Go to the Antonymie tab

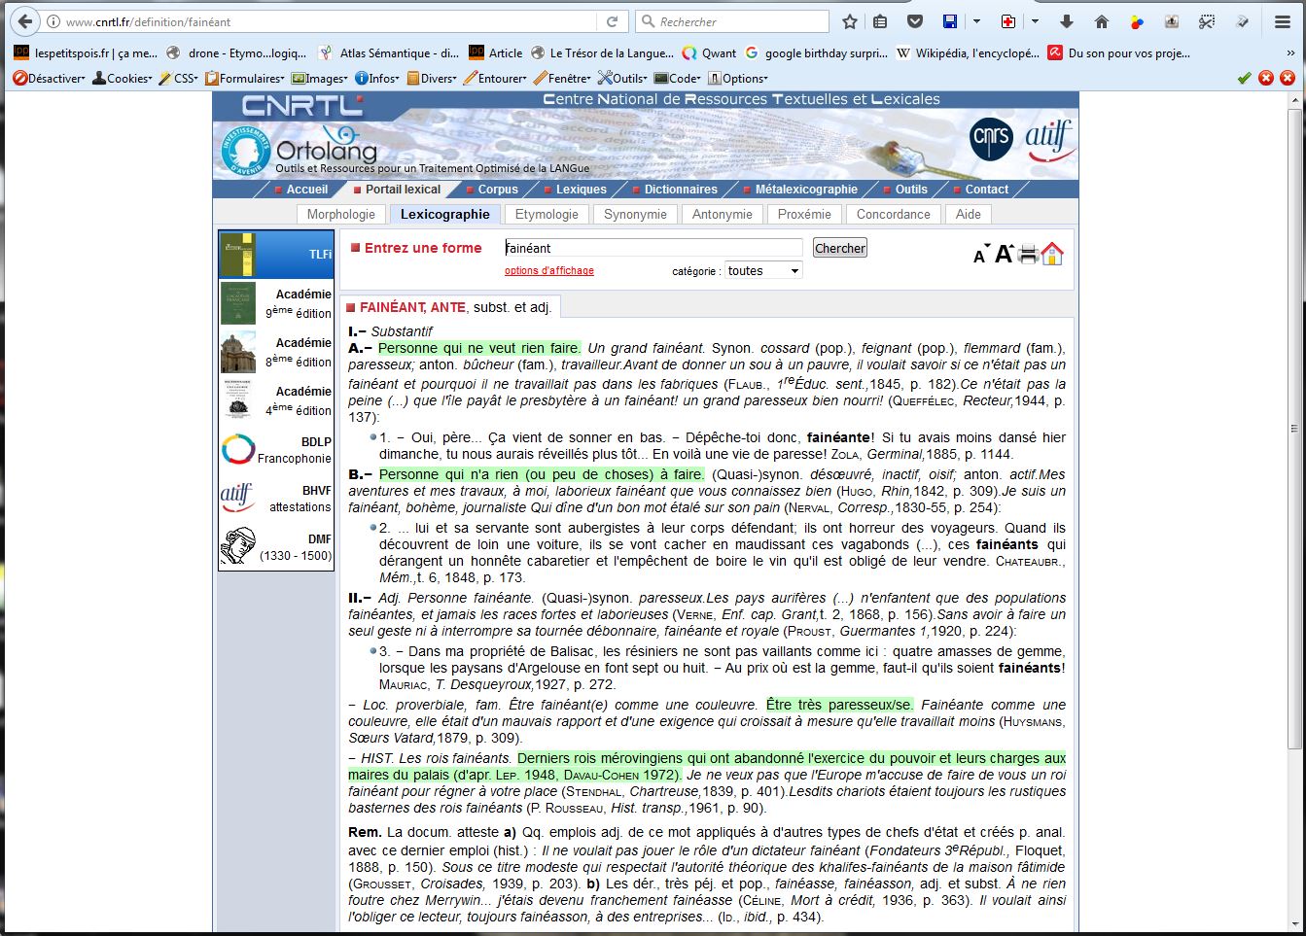click(x=723, y=214)
